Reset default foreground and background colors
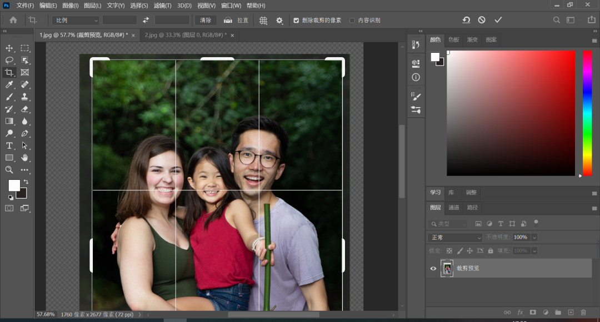 coord(11,198)
